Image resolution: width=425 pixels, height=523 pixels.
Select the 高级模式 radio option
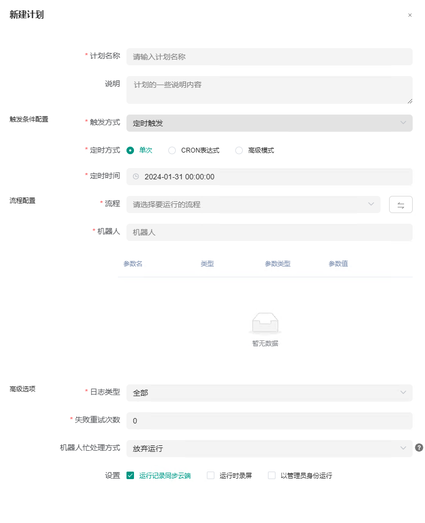click(239, 150)
